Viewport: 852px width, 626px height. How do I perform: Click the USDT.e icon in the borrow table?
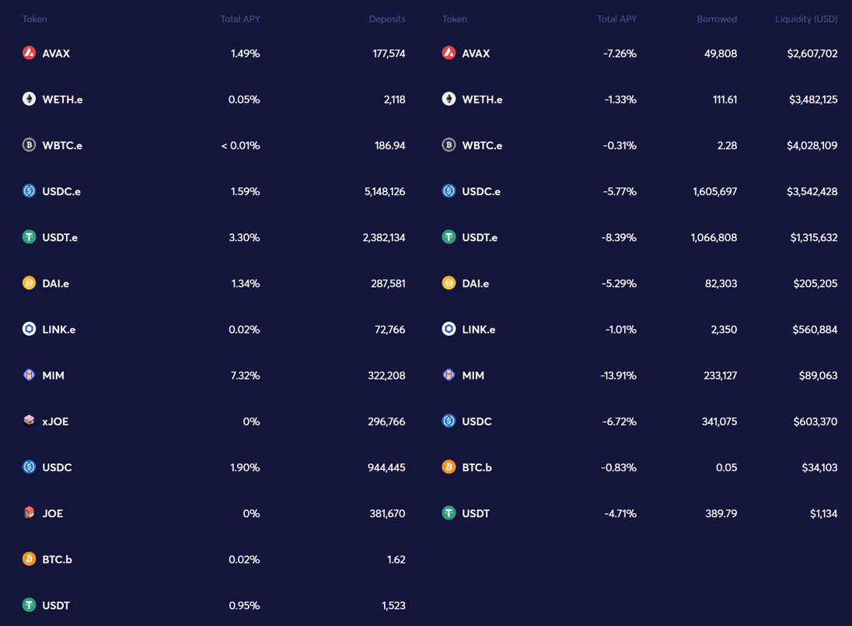(449, 237)
